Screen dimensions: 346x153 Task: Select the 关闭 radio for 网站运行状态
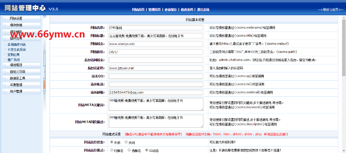[126, 142]
